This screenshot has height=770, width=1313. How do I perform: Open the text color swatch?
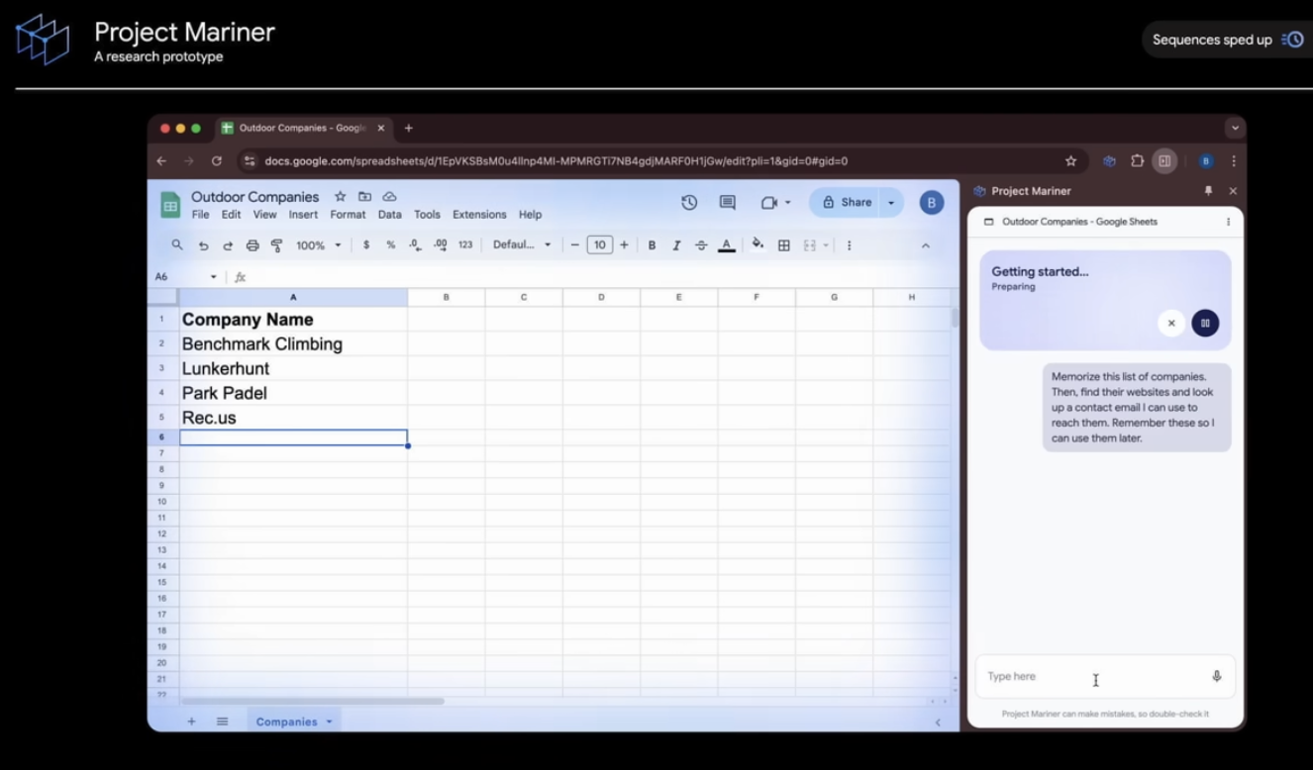click(727, 244)
